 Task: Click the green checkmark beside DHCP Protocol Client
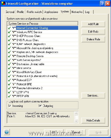coord(9,36)
